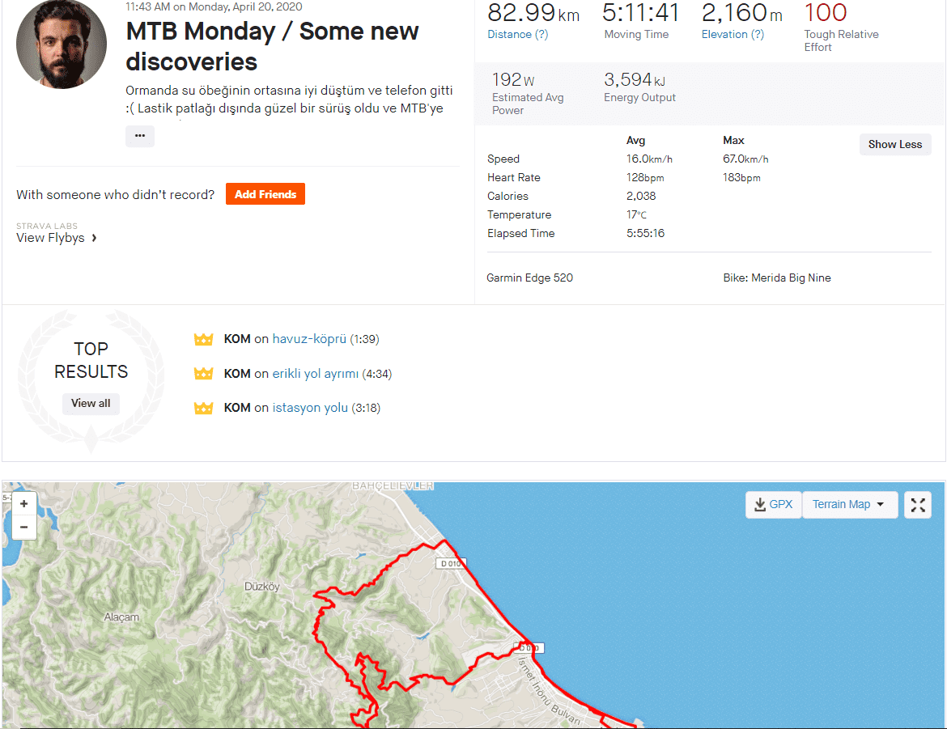Open the havuz-köprü segment link
947x729 pixels.
click(x=309, y=339)
